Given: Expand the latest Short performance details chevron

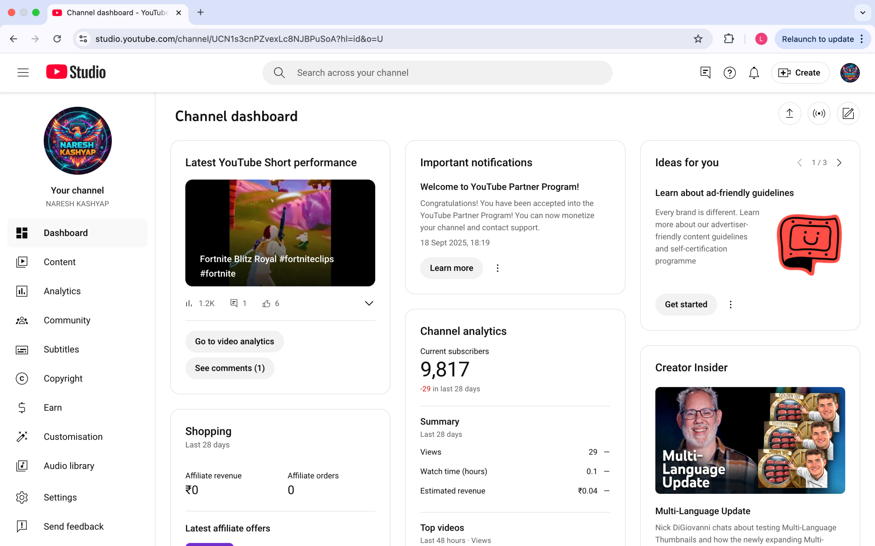Looking at the screenshot, I should 369,303.
